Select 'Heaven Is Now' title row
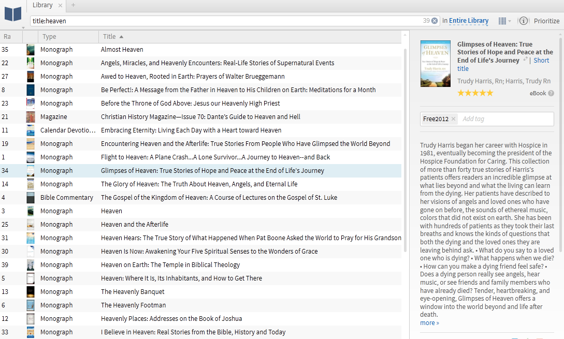The height and width of the screenshot is (339, 564). 209,252
